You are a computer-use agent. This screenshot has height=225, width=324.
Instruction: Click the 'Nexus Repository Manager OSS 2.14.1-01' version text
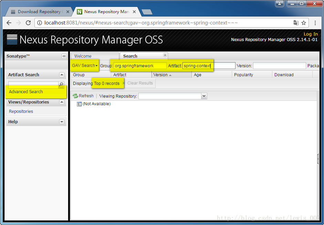pos(274,40)
